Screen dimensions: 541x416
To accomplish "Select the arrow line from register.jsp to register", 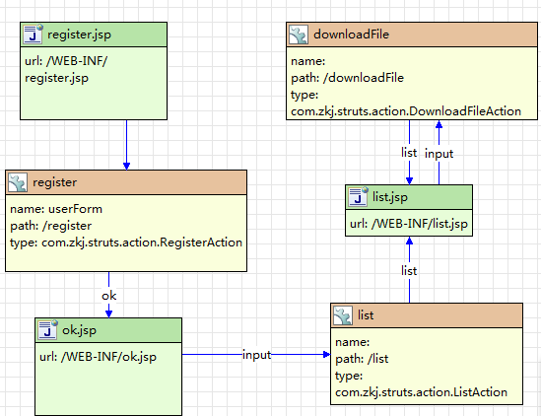I will coord(126,145).
